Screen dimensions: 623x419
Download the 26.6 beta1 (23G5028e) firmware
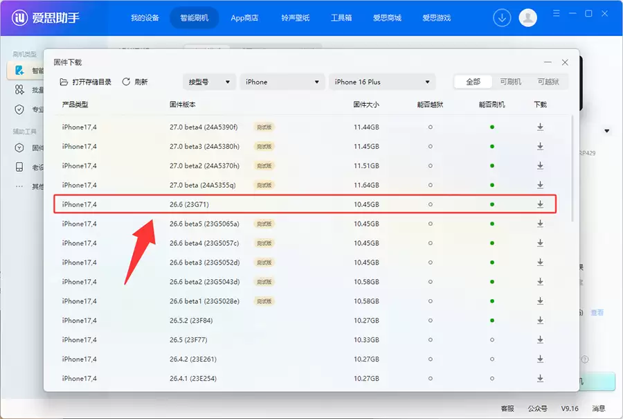(540, 301)
